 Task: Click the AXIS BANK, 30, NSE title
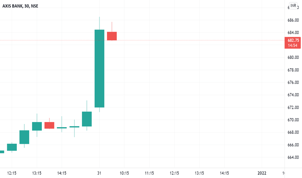[20, 6]
